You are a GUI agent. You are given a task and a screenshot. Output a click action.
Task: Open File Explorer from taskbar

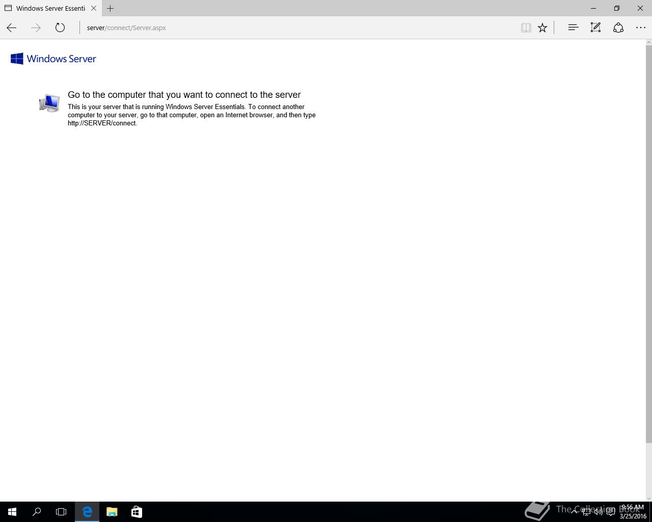[x=112, y=512]
